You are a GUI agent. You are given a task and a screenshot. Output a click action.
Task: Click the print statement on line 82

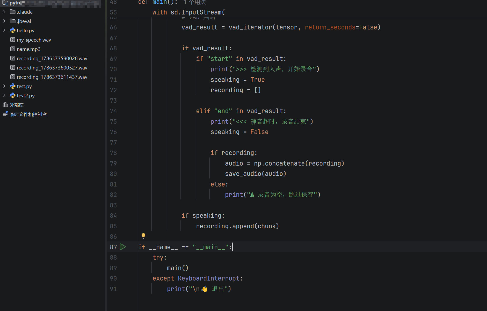[x=273, y=195]
